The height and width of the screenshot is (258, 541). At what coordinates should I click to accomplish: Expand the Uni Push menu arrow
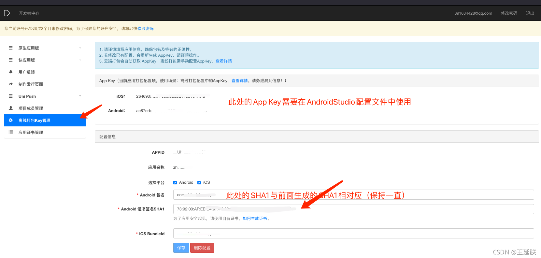click(80, 96)
